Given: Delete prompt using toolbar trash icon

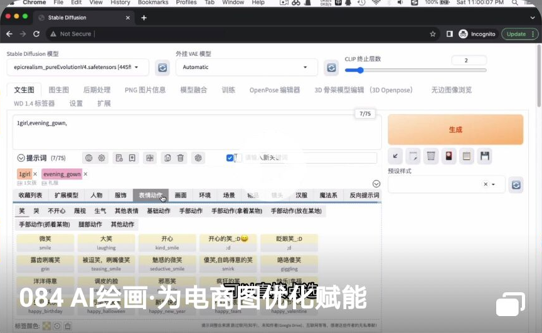Looking at the screenshot, I should pyautogui.click(x=181, y=158).
